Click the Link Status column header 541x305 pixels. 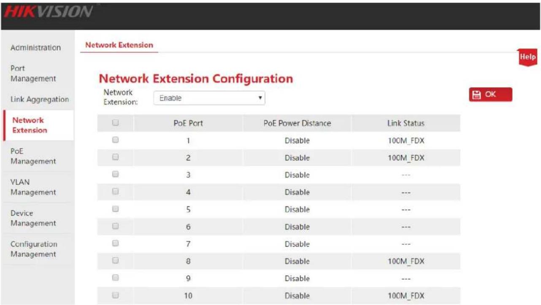tap(406, 124)
